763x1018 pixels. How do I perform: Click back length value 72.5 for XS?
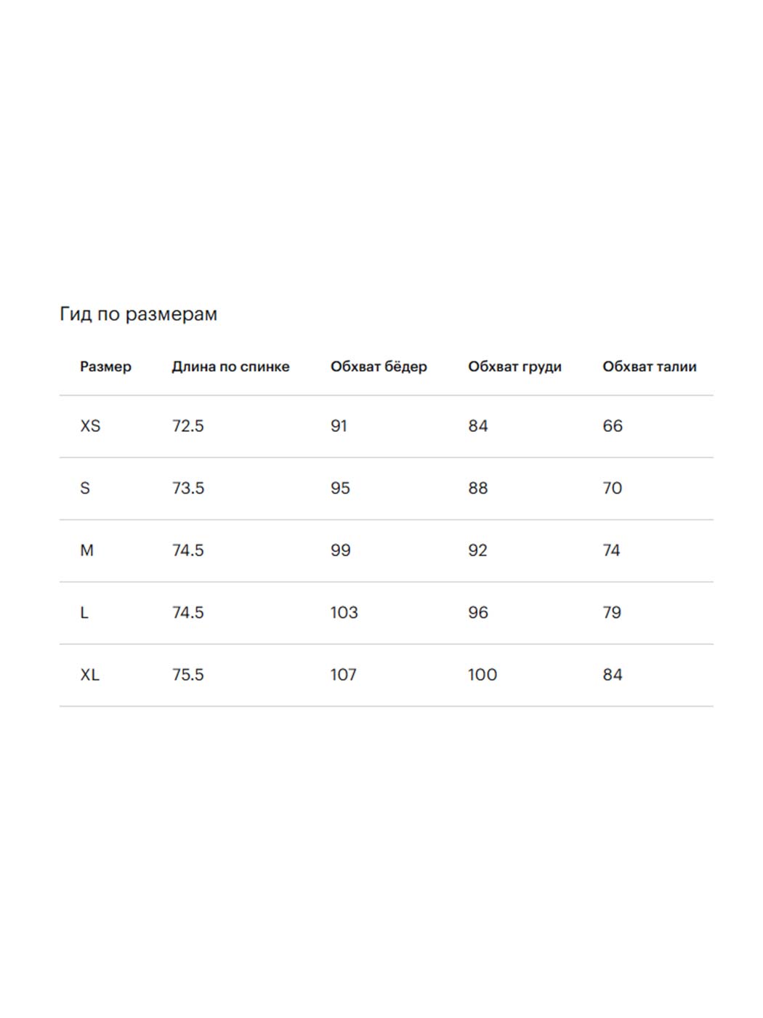coord(187,426)
